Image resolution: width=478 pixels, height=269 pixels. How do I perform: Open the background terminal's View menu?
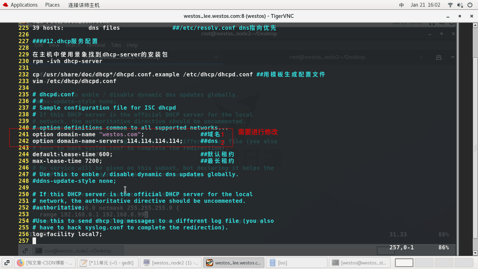tap(54, 45)
